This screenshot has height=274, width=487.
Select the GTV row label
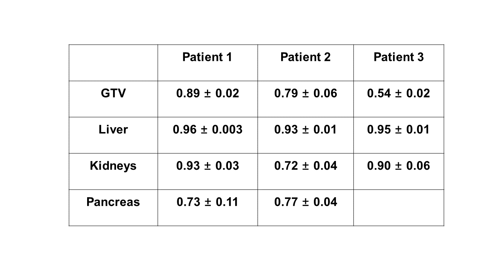[x=113, y=93]
